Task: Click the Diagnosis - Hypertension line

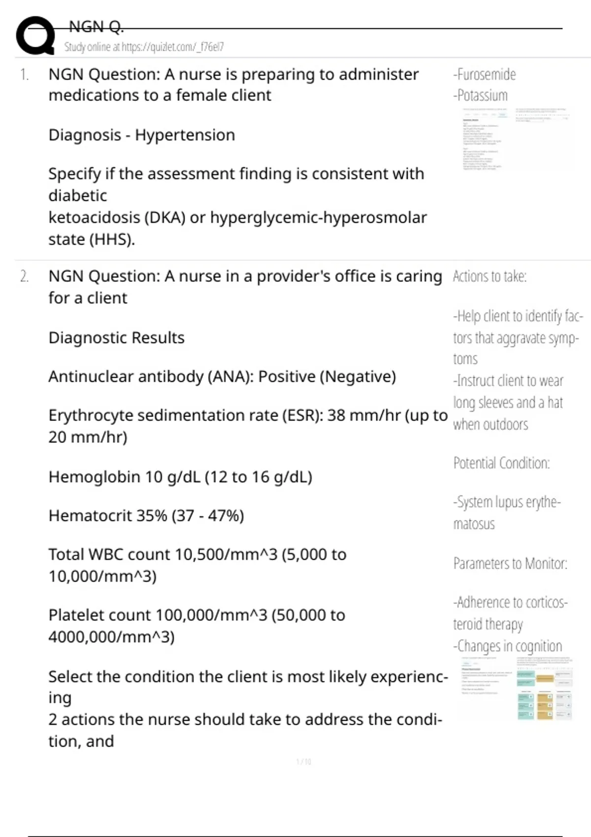Action: click(141, 135)
